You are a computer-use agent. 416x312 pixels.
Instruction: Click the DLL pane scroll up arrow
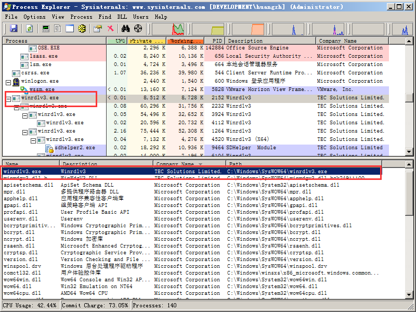tap(409, 164)
